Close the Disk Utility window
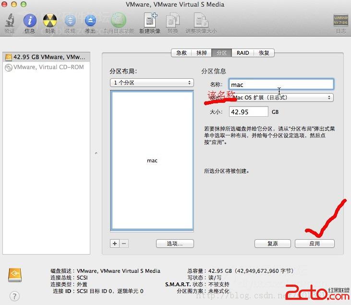 [x=4, y=4]
